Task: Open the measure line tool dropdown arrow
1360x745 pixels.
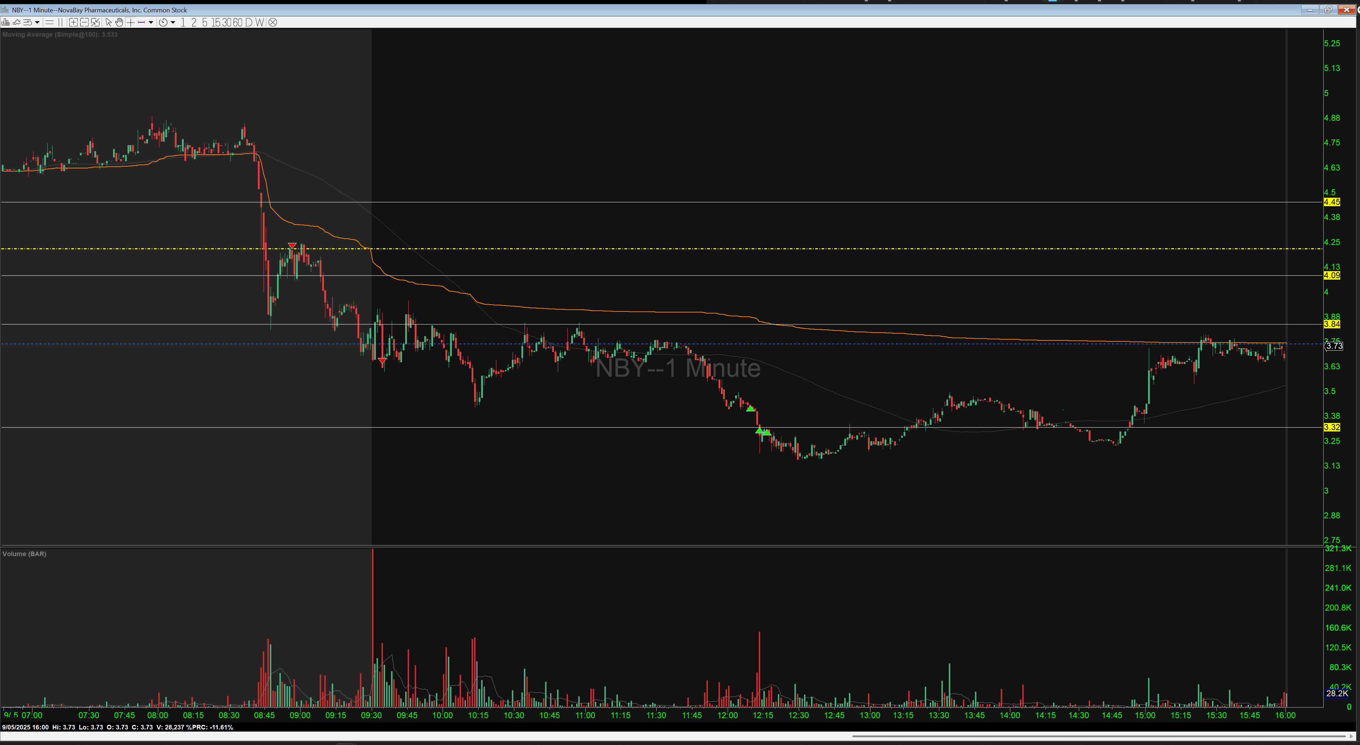Action: (x=151, y=22)
